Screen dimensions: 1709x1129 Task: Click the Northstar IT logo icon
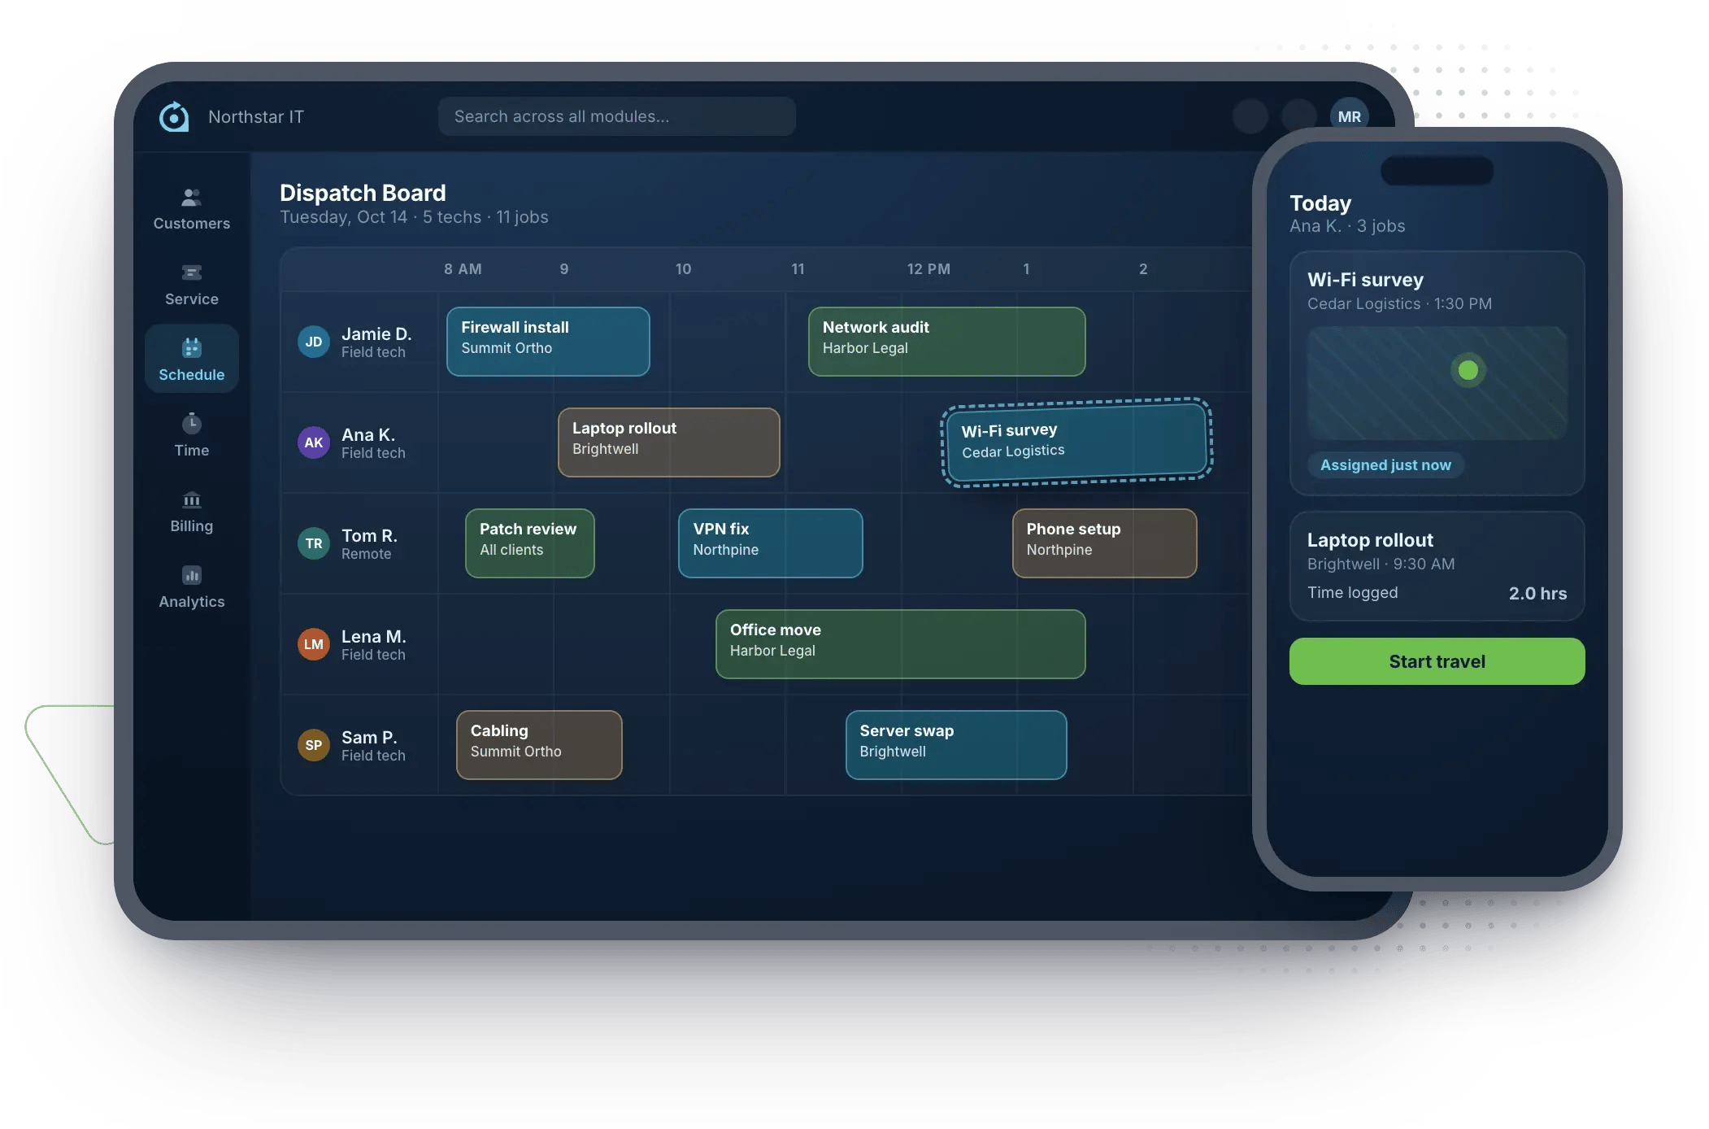click(x=174, y=117)
